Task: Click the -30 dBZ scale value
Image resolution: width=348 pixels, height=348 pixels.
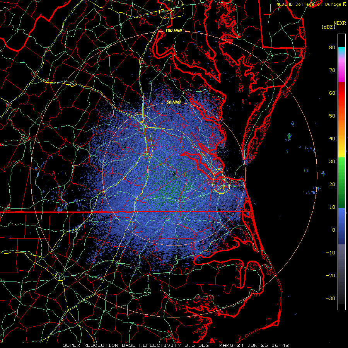Action: pyautogui.click(x=331, y=298)
